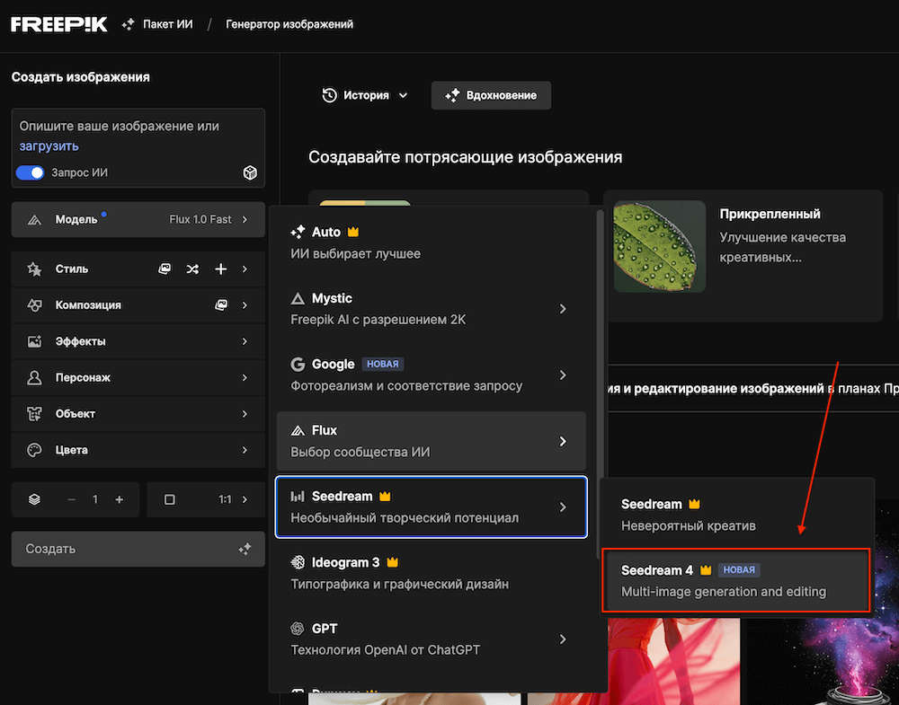Screen dimensions: 899x705
Task: Click the layers stack icon near image count
Action: pyautogui.click(x=34, y=499)
